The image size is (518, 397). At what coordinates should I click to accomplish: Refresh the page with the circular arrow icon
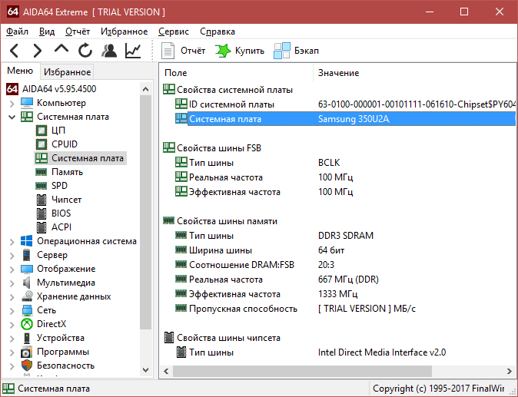85,51
